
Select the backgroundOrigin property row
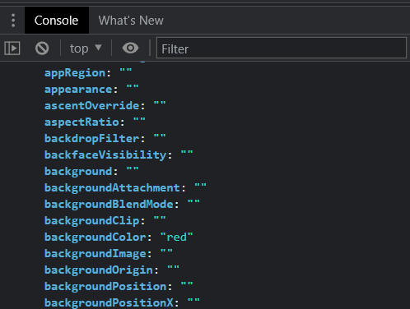coord(112,270)
